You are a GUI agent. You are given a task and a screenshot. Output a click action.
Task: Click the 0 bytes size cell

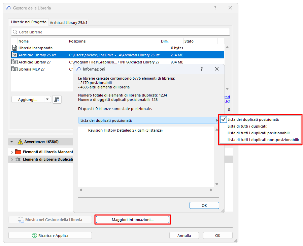pyautogui.click(x=177, y=48)
